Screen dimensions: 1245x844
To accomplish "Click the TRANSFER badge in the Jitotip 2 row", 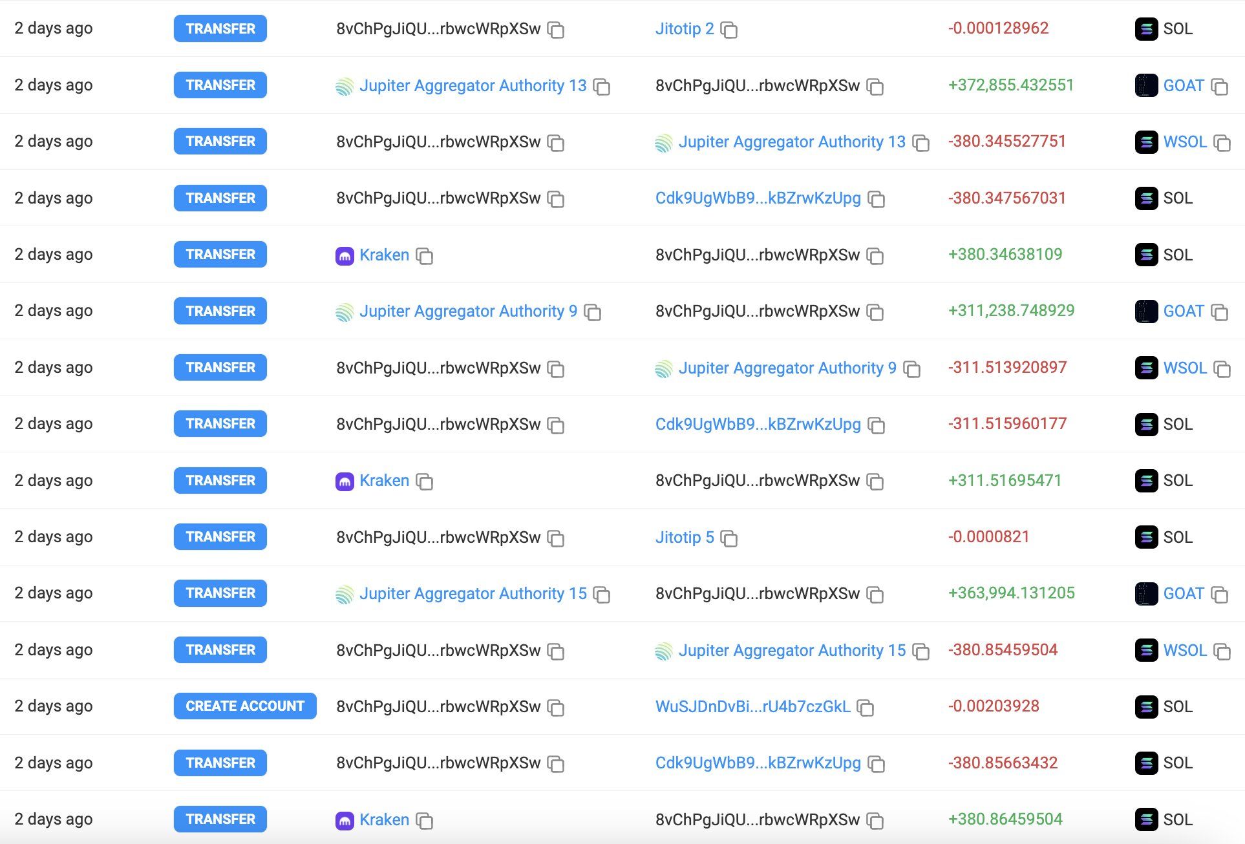I will tap(220, 28).
